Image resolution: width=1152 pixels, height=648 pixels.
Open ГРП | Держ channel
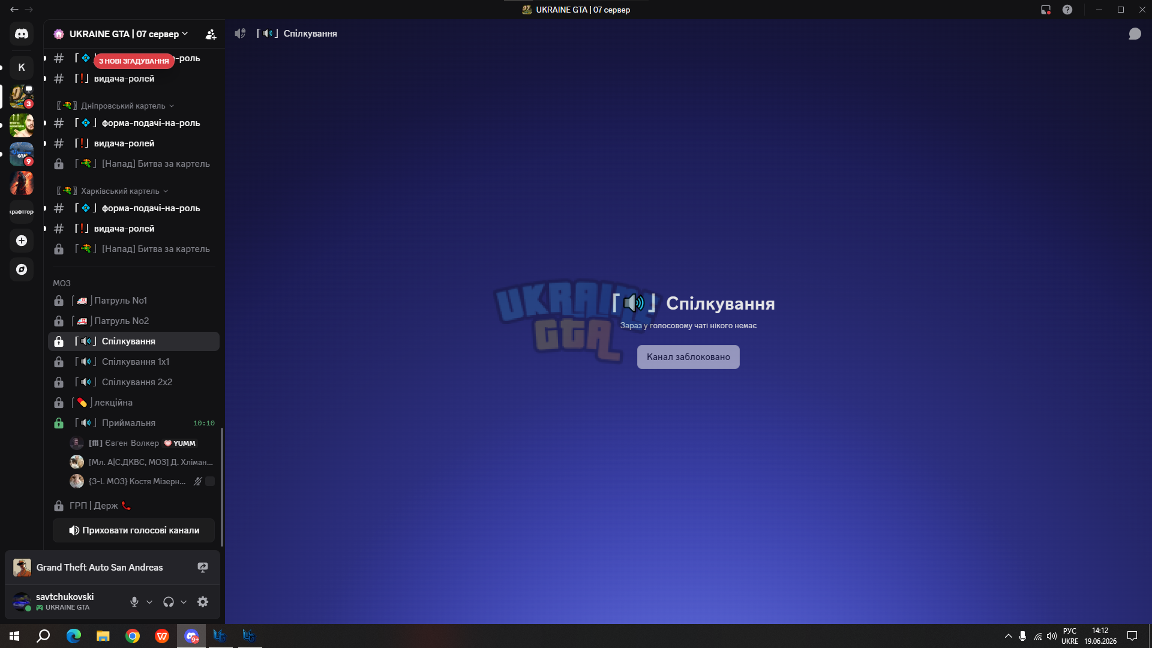134,506
